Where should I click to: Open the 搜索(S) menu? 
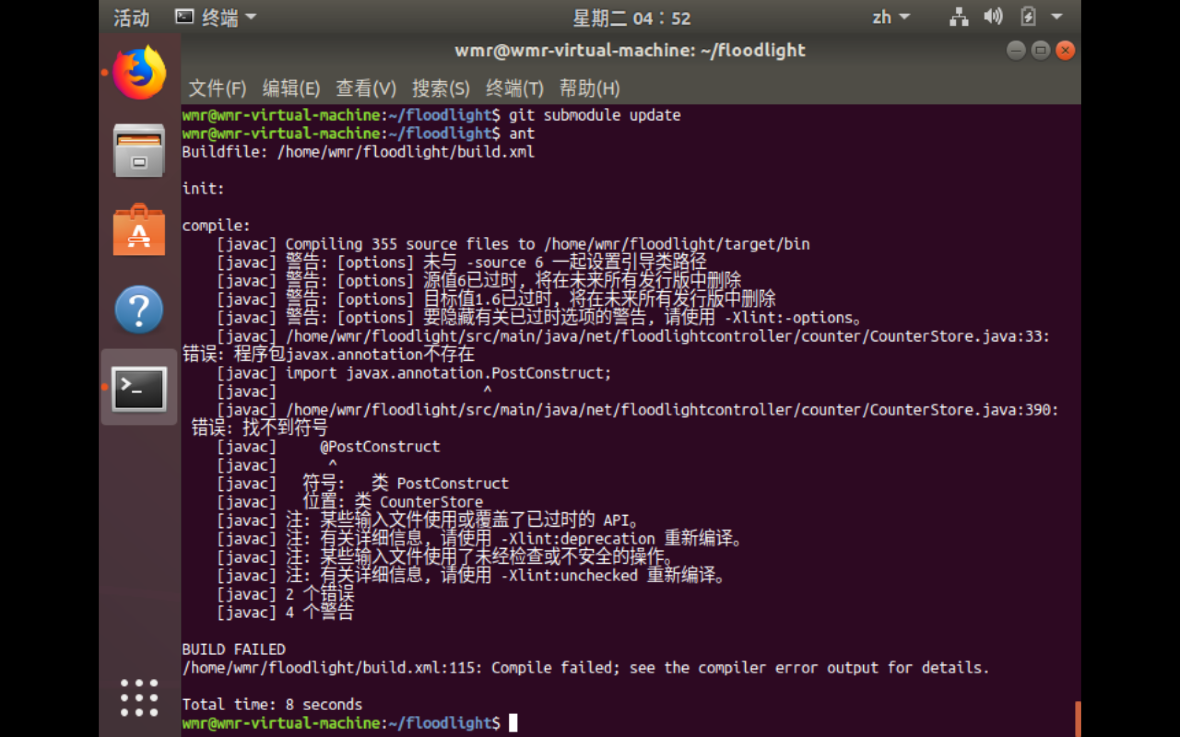tap(441, 88)
